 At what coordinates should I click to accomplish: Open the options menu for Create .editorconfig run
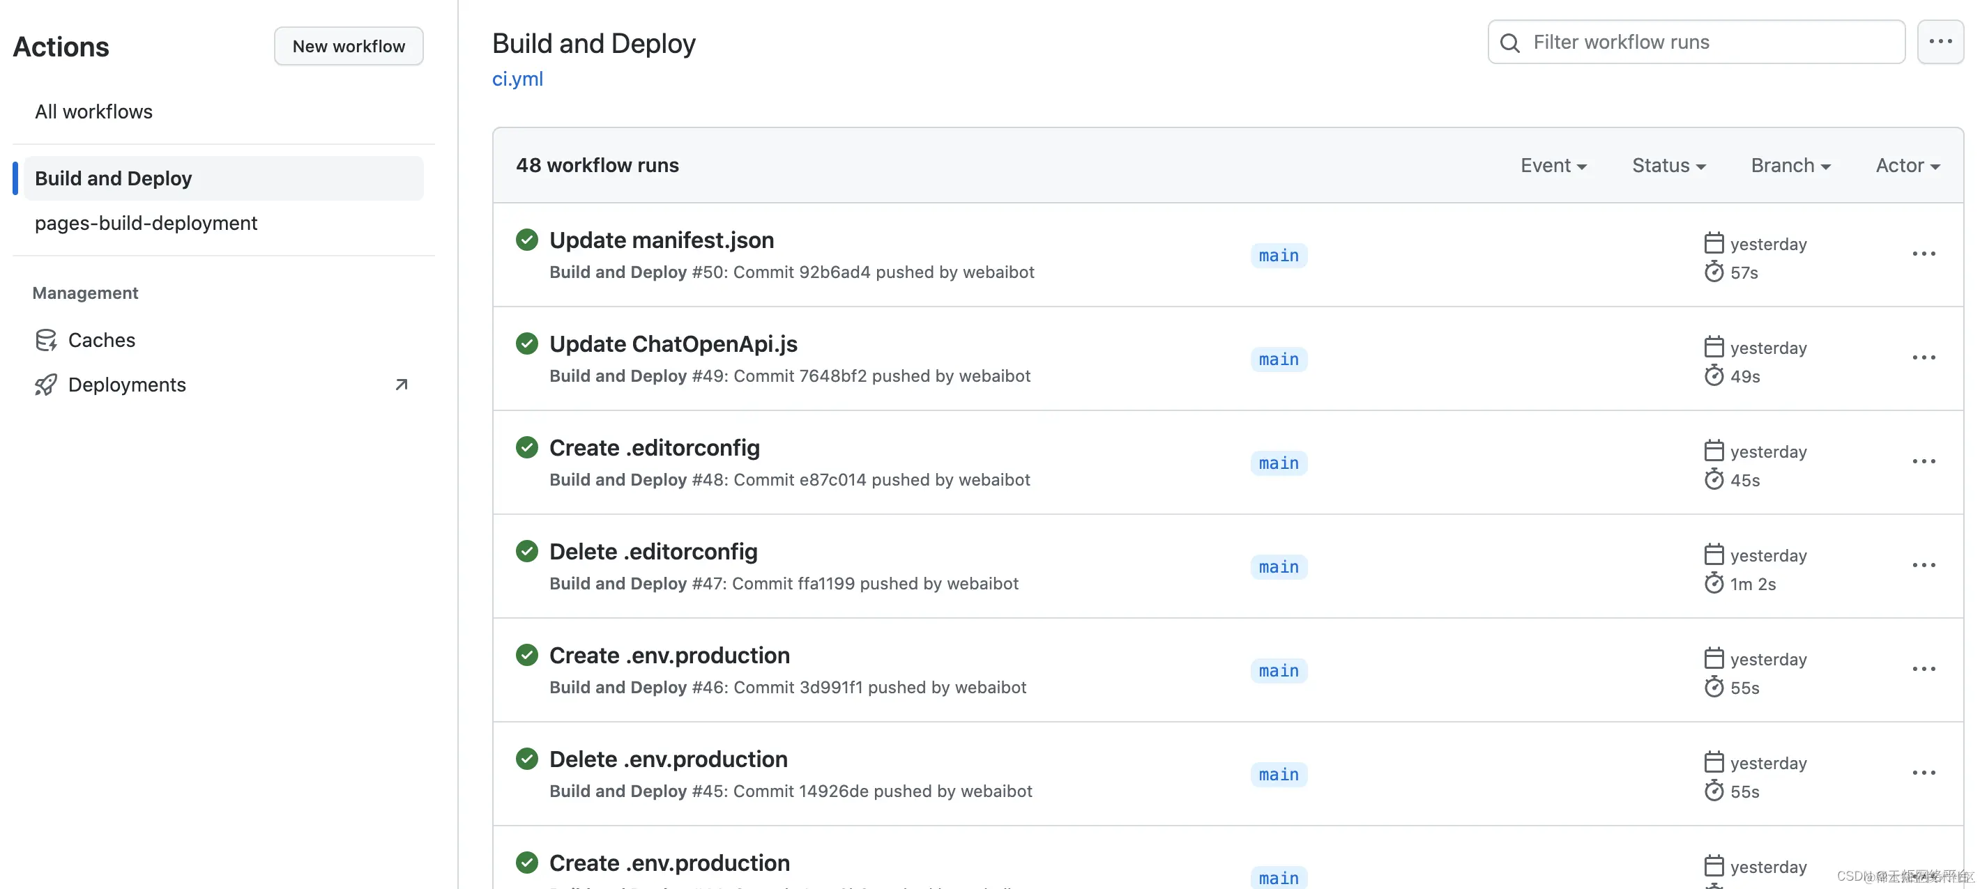(1923, 462)
